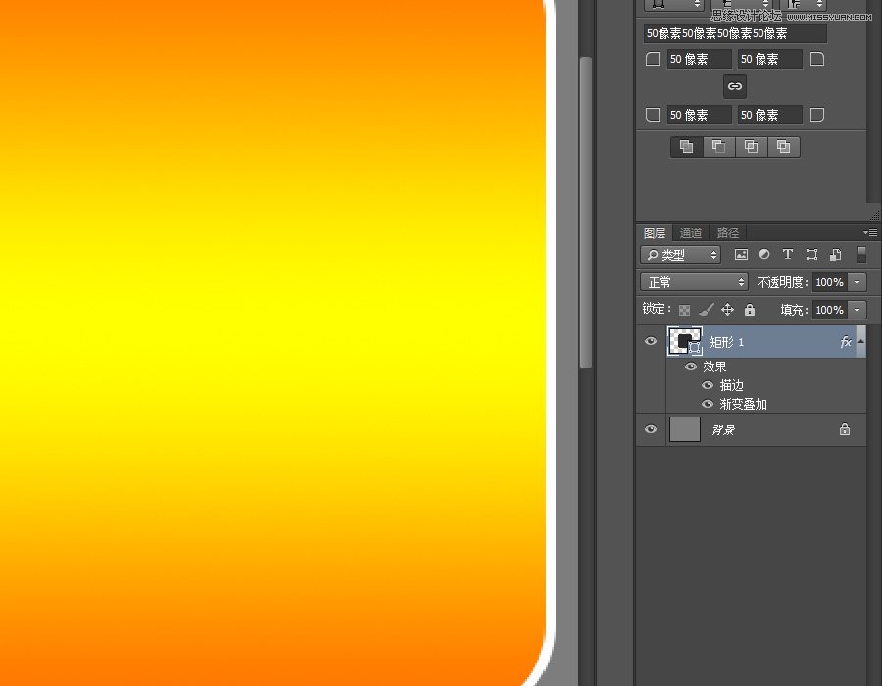Hide the 背景 layer visibility eye
Screen dimensions: 882x686
click(x=651, y=429)
